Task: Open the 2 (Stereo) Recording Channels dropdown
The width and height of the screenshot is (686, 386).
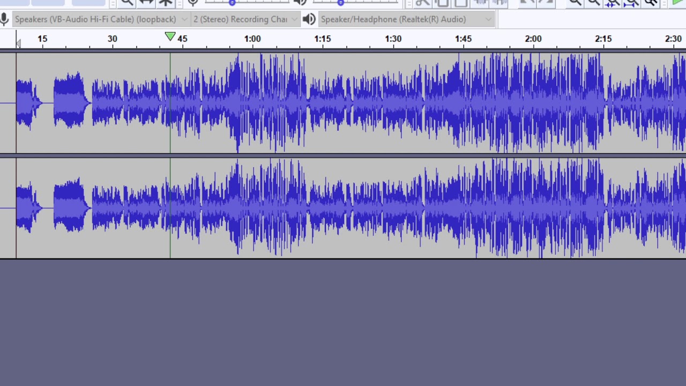Action: pyautogui.click(x=245, y=19)
